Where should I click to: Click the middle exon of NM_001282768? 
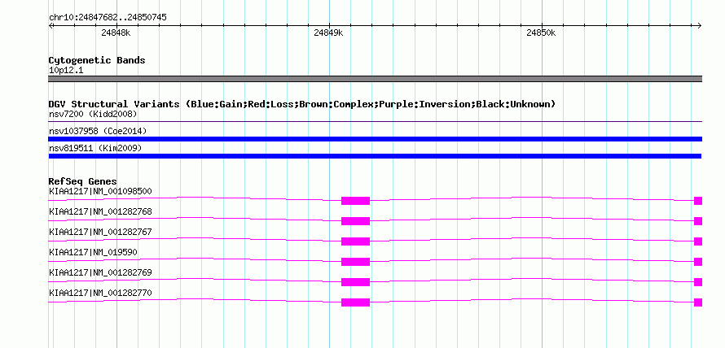355,221
